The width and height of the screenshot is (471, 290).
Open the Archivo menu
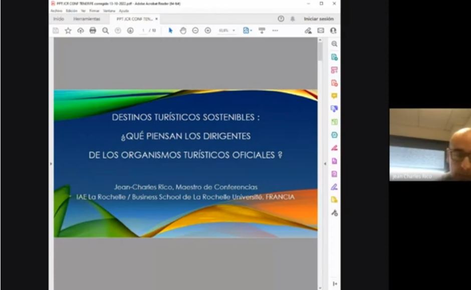tap(56, 10)
